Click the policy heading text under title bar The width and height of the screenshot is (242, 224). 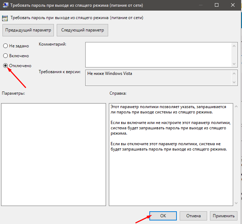pos(77,18)
